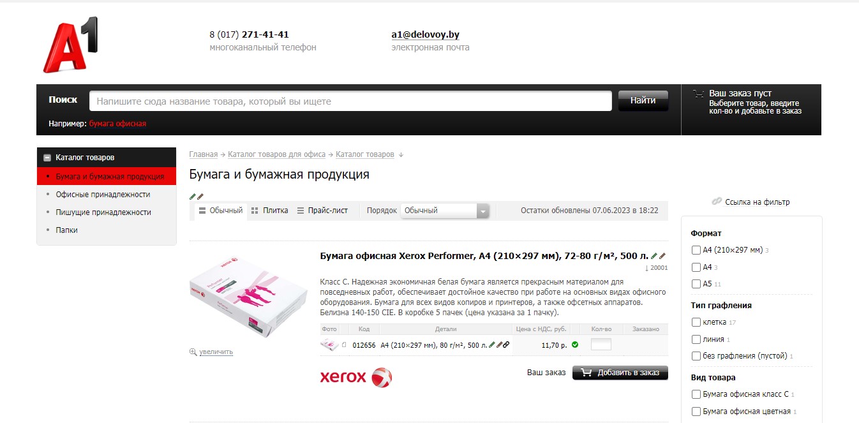Click the Xerox brand logo
The width and height of the screenshot is (859, 423).
click(356, 377)
